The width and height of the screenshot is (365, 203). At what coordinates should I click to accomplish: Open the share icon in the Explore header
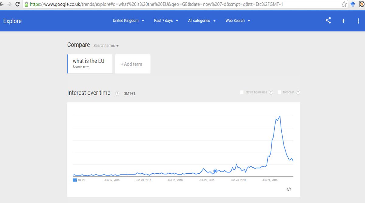click(328, 21)
